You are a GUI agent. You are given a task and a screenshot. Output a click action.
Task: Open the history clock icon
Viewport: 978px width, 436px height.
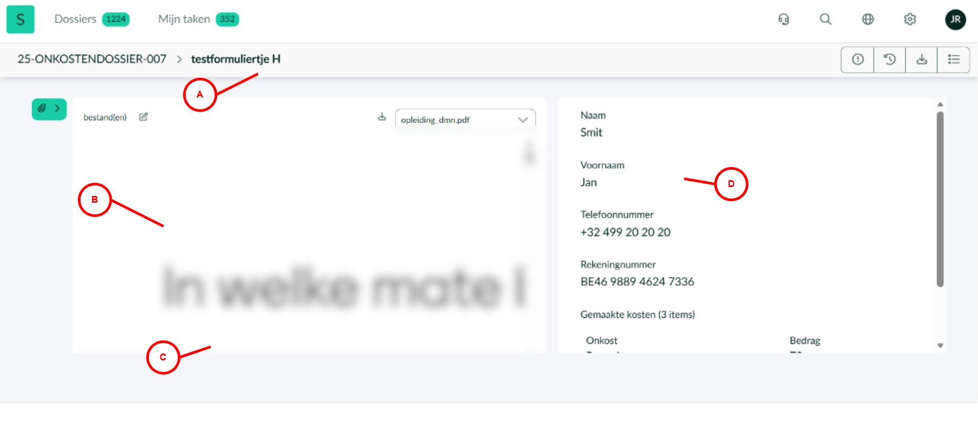(890, 59)
